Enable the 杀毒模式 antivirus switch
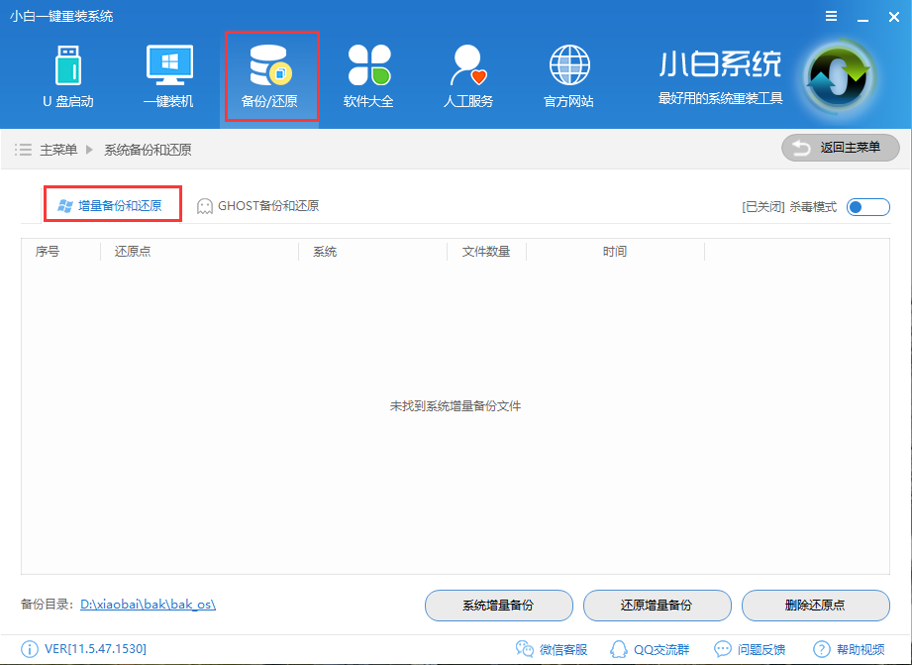The height and width of the screenshot is (665, 912). pyautogui.click(x=866, y=207)
